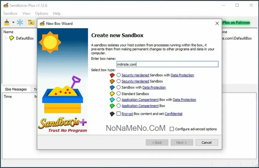
Task: Tick Configure advanced options checkbox
Action: tap(172, 129)
